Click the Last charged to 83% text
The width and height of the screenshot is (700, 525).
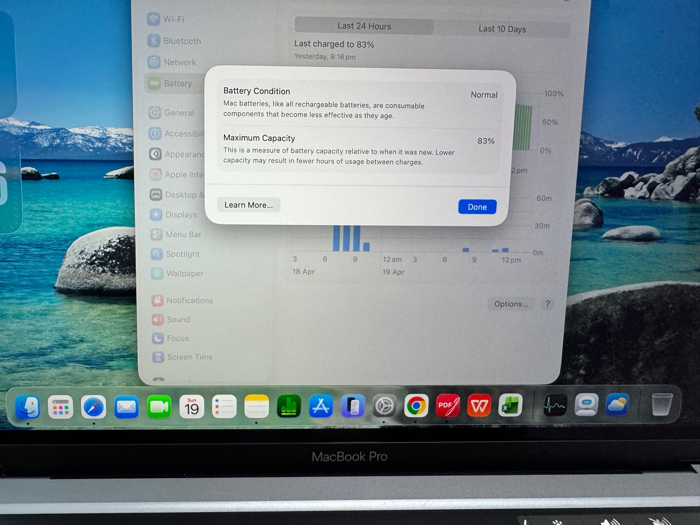pos(334,44)
